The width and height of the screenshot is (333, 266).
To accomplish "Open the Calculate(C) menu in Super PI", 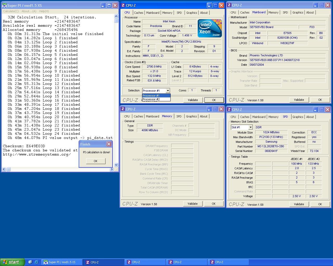I will [11, 11].
